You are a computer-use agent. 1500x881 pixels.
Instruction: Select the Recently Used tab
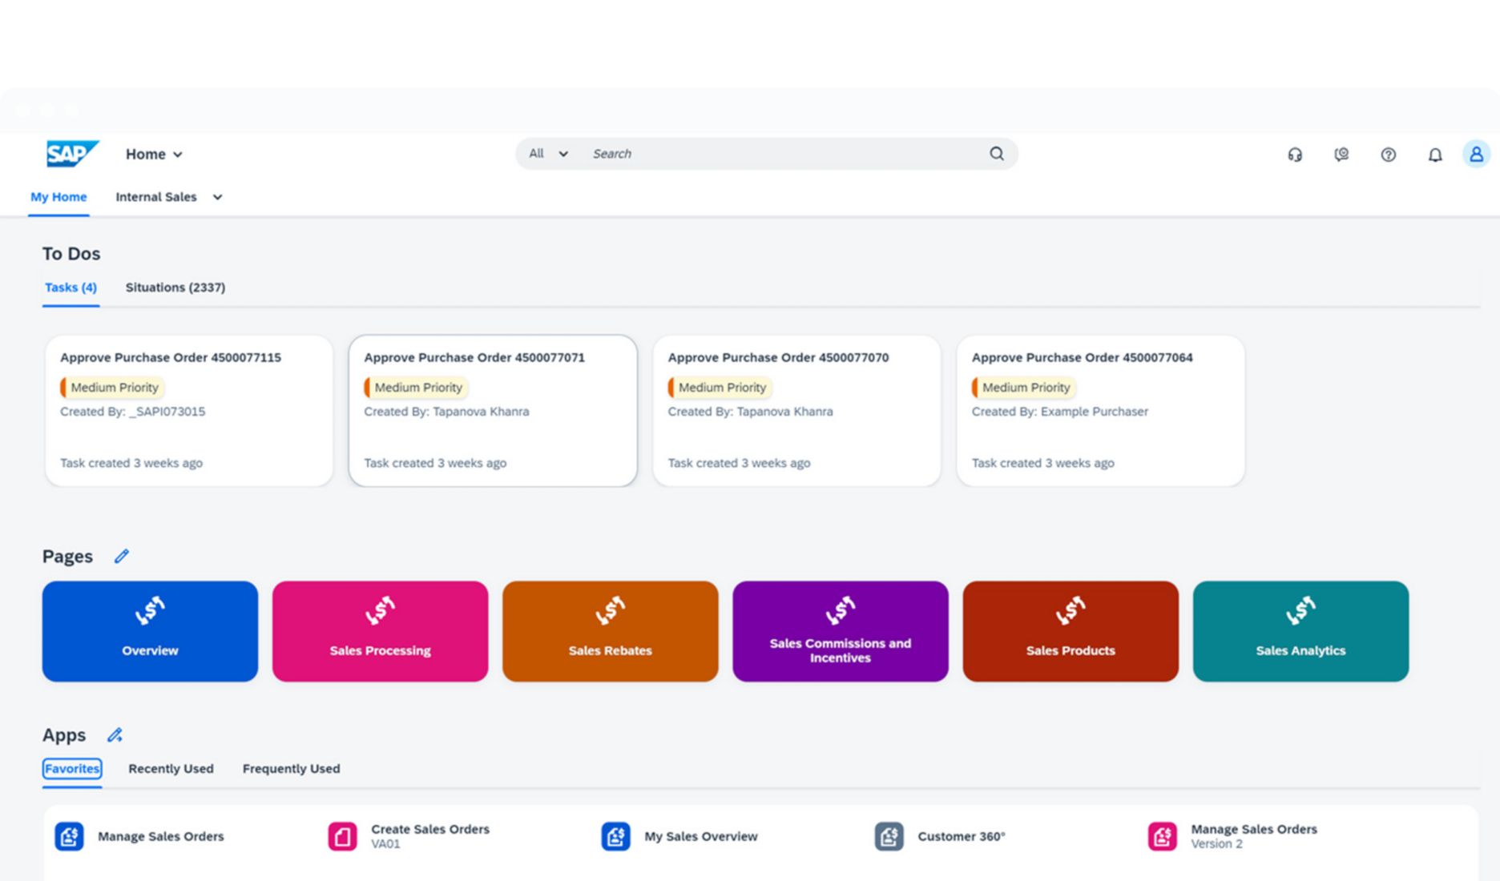point(171,768)
